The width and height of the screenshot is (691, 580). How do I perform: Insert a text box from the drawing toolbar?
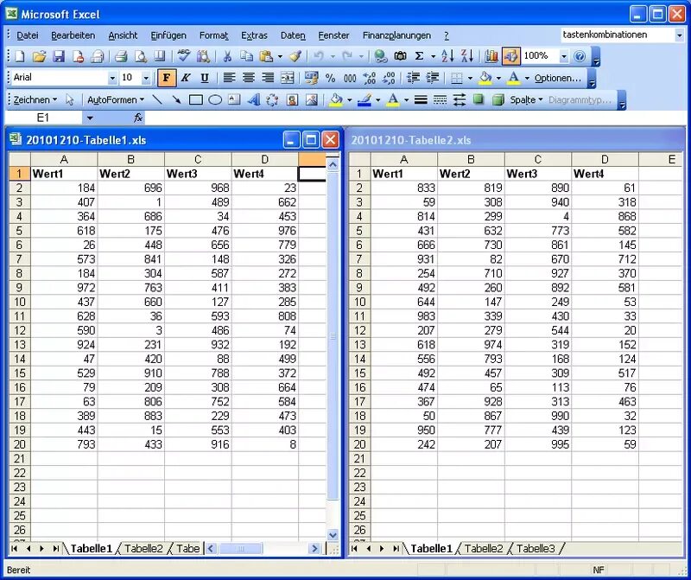pos(234,100)
